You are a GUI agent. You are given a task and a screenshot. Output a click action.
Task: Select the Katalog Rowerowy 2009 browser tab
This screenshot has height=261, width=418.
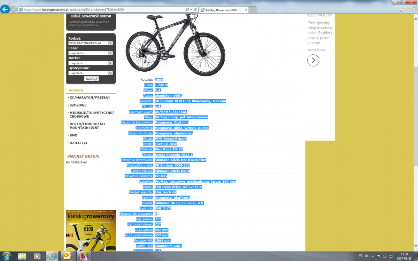click(x=223, y=10)
